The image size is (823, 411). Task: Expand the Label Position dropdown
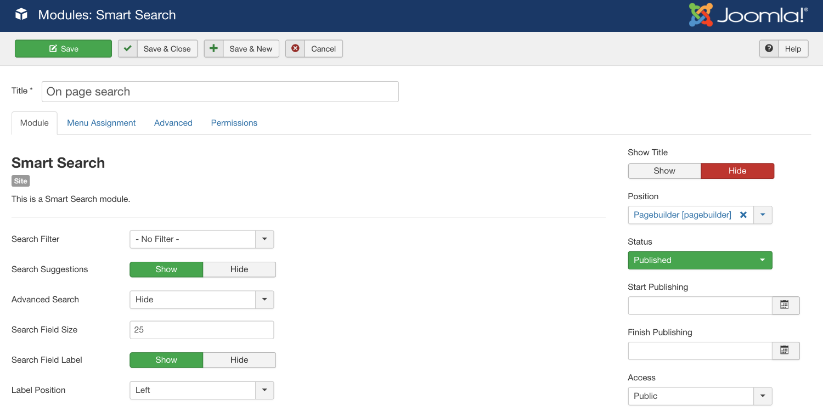[x=264, y=390]
